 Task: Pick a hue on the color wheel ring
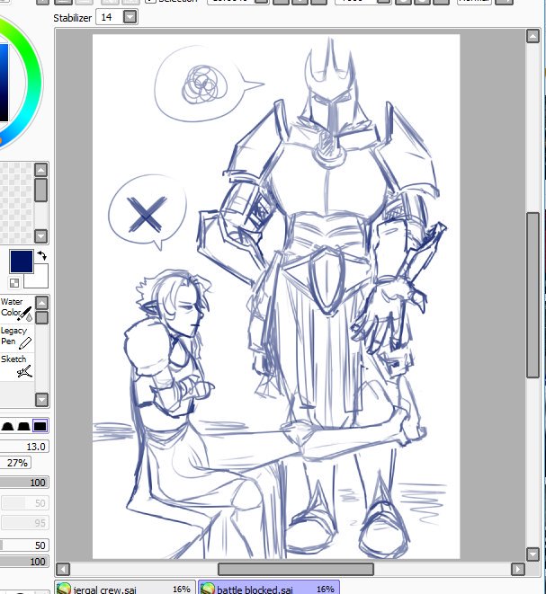click(33, 82)
